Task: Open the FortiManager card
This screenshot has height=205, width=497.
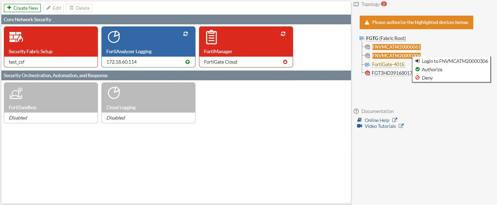Action: click(246, 47)
